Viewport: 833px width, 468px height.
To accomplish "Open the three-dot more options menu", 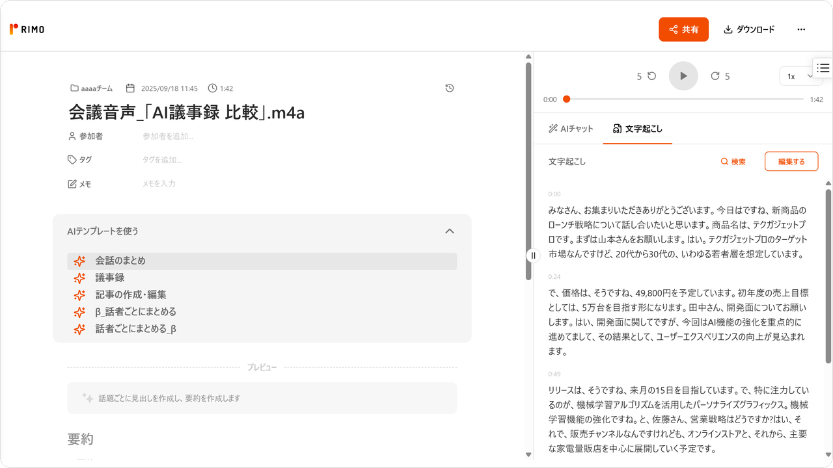I will click(801, 29).
